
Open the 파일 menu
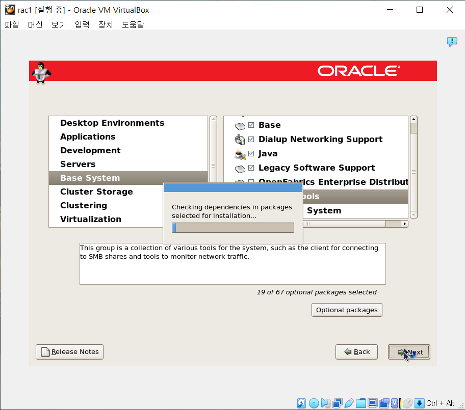point(12,24)
